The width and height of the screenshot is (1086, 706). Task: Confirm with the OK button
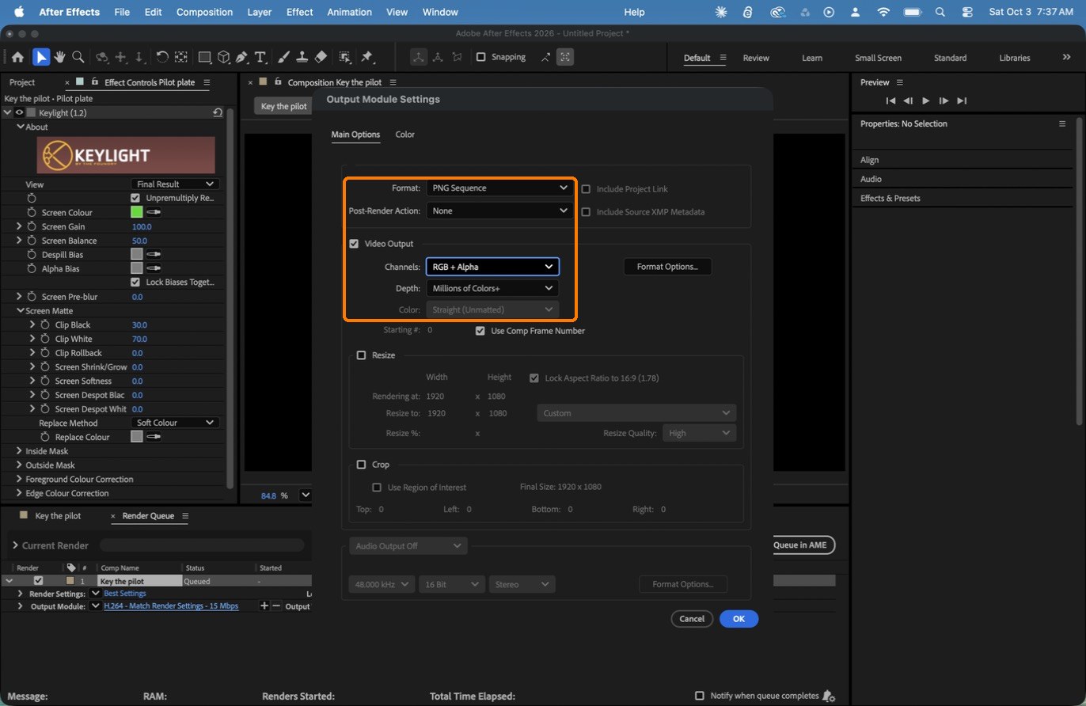(x=739, y=619)
